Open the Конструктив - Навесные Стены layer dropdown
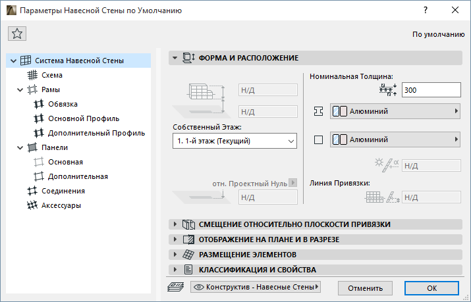Viewport: 471px width, 302px height. point(256,287)
